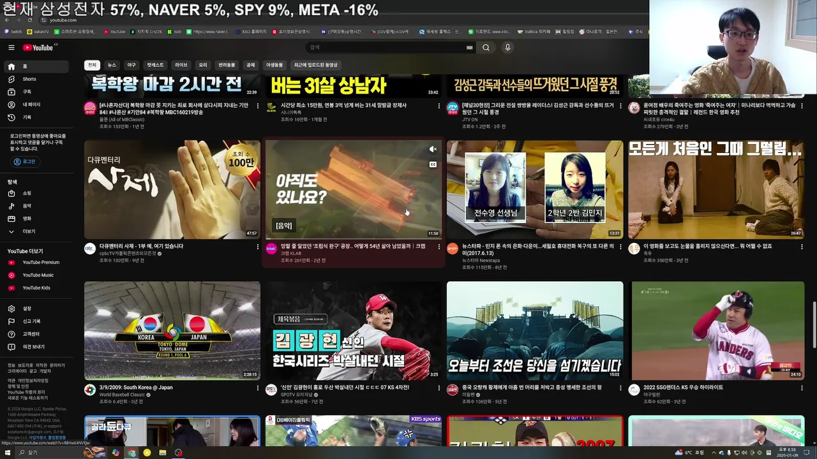Open YouTube Kids link
The height and width of the screenshot is (459, 817).
(36, 288)
